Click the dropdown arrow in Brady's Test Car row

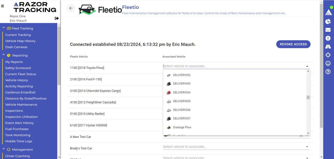click(307, 147)
